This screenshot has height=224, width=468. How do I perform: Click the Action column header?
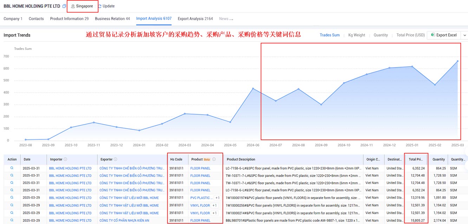[x=12, y=159]
